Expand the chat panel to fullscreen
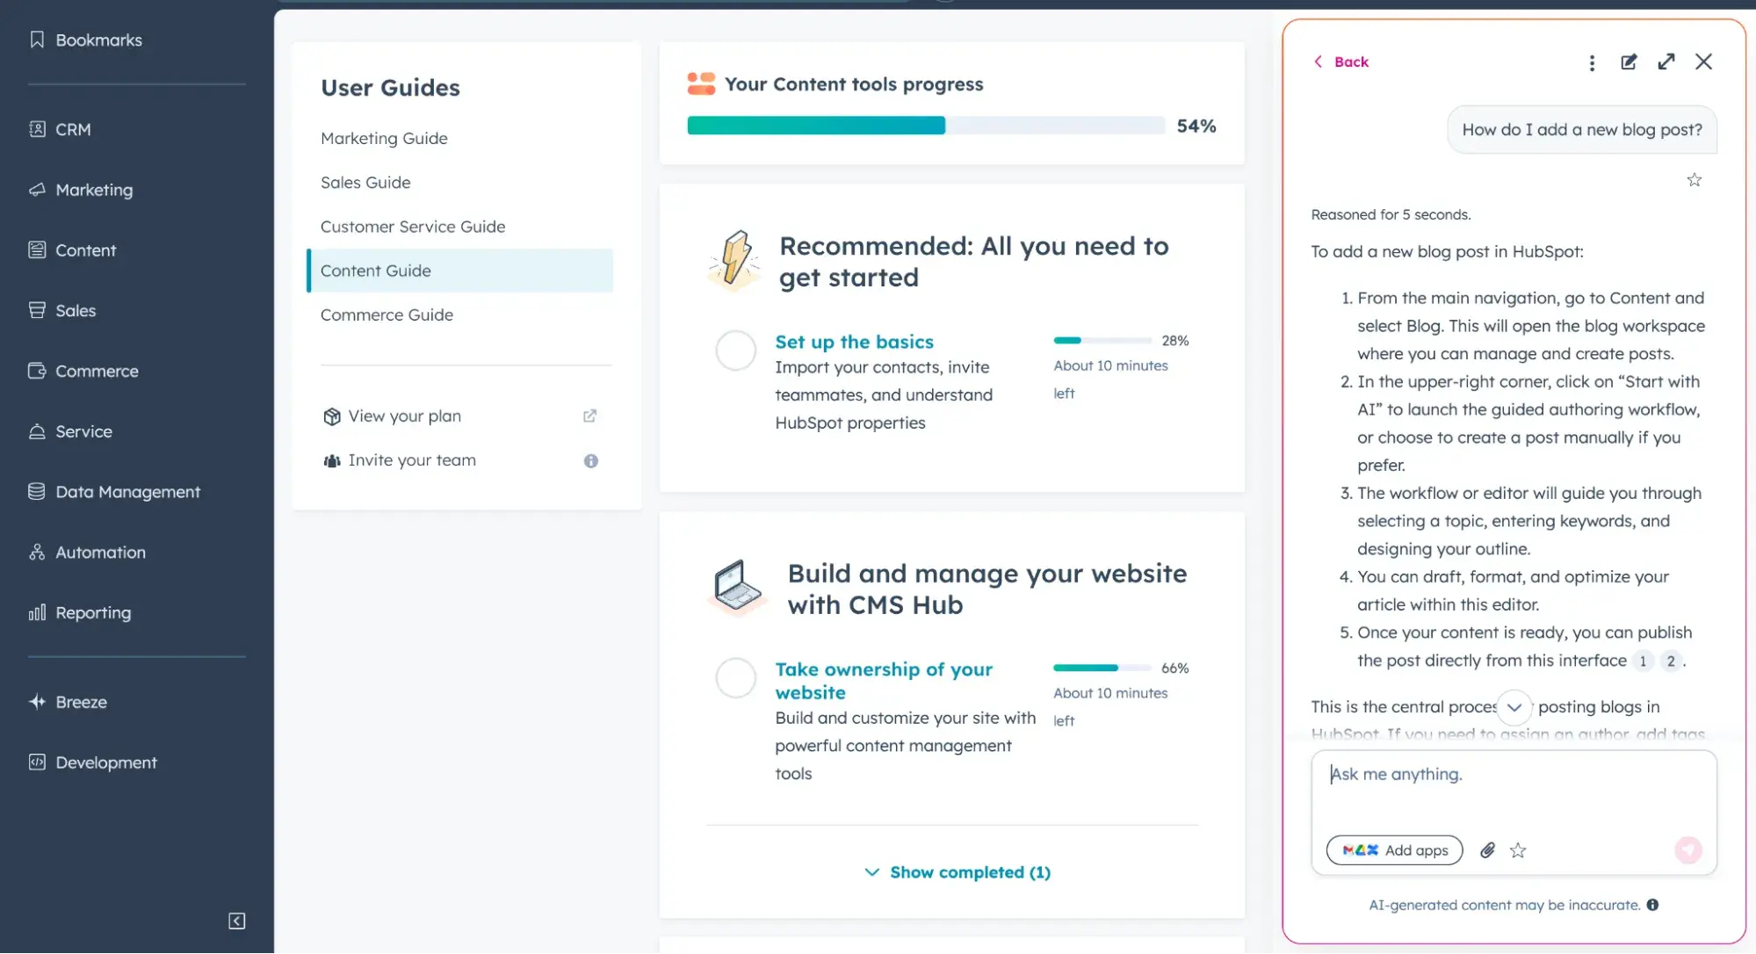This screenshot has height=954, width=1756. click(1666, 61)
